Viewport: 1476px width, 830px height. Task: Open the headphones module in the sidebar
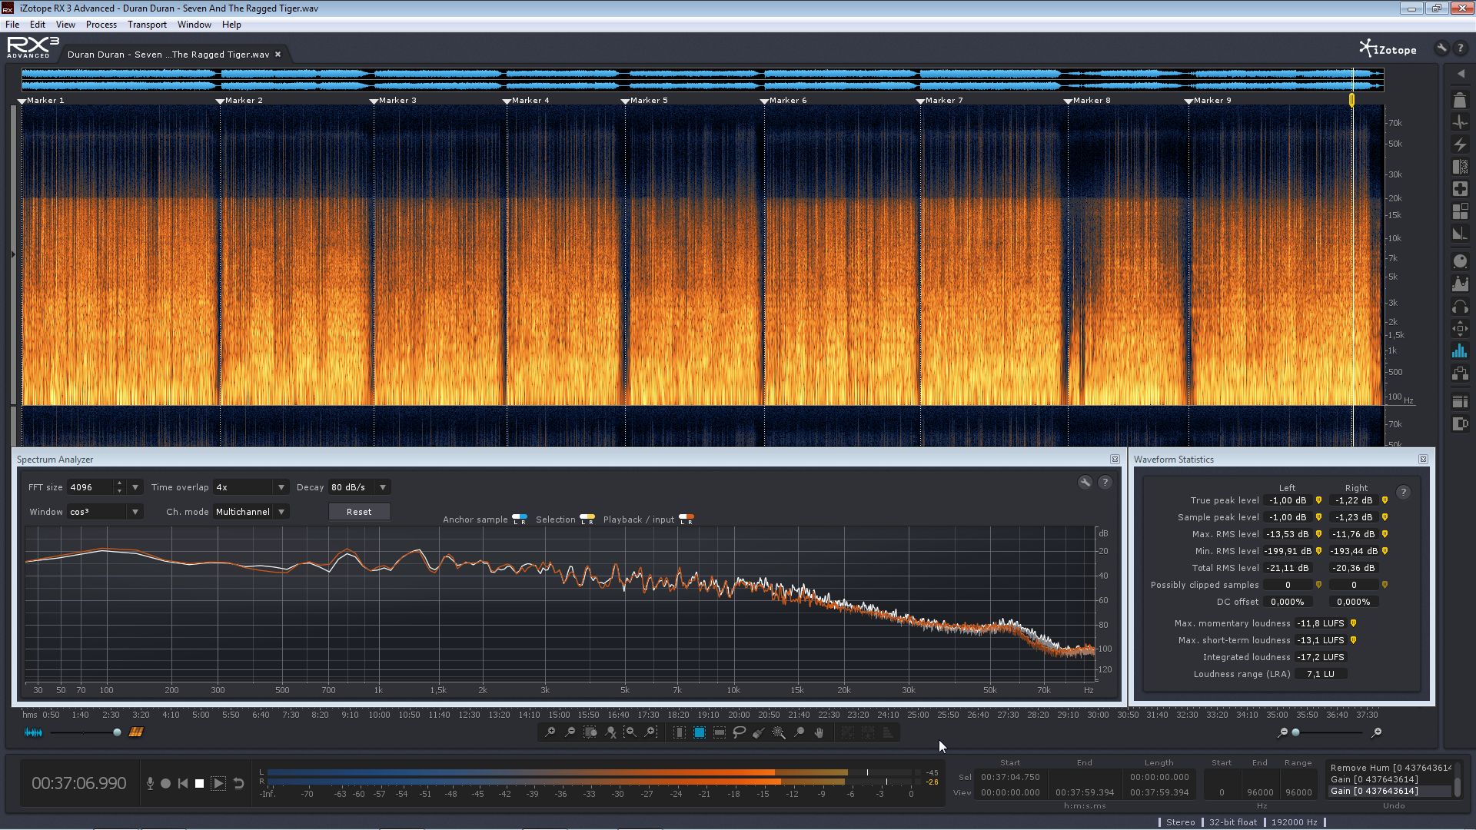[1460, 307]
